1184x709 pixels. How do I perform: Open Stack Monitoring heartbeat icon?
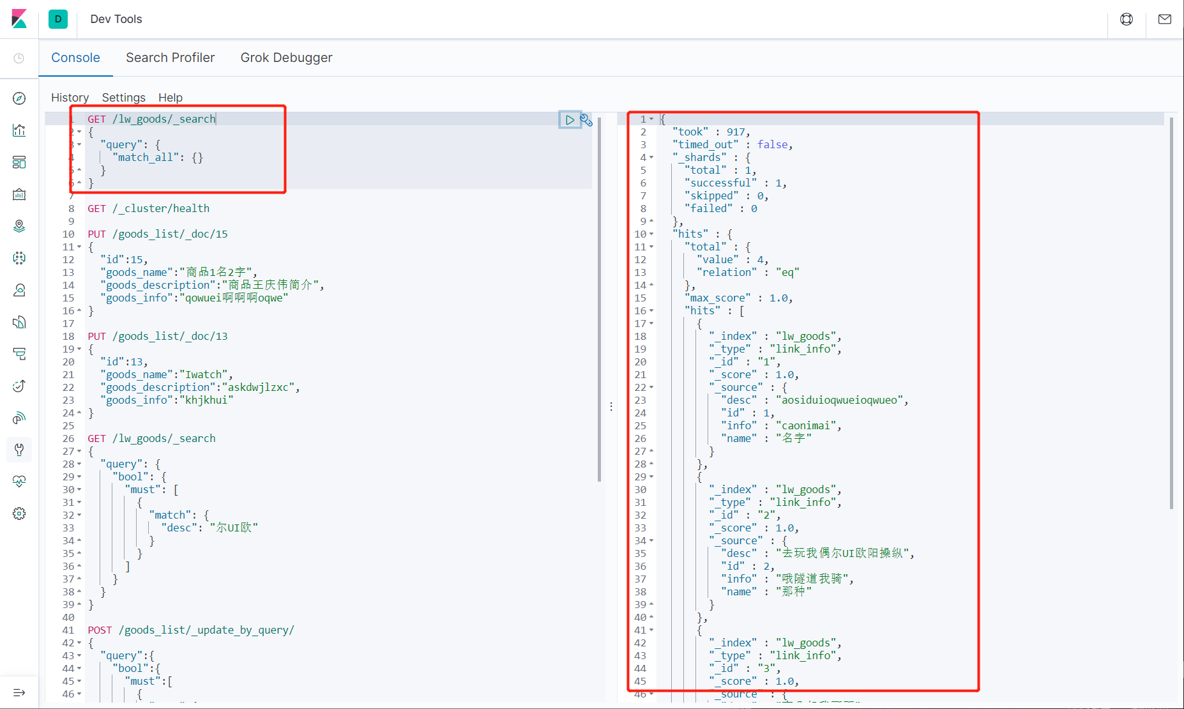click(x=19, y=482)
